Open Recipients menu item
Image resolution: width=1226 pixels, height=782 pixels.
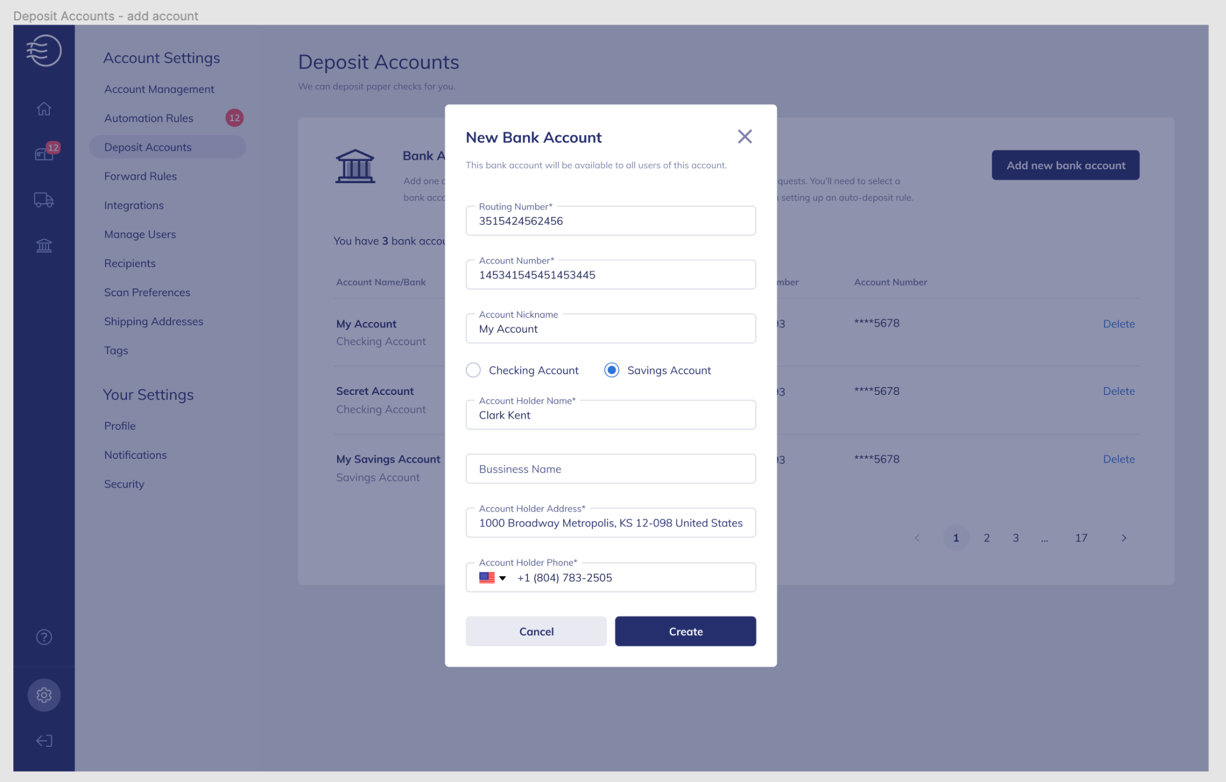click(129, 263)
